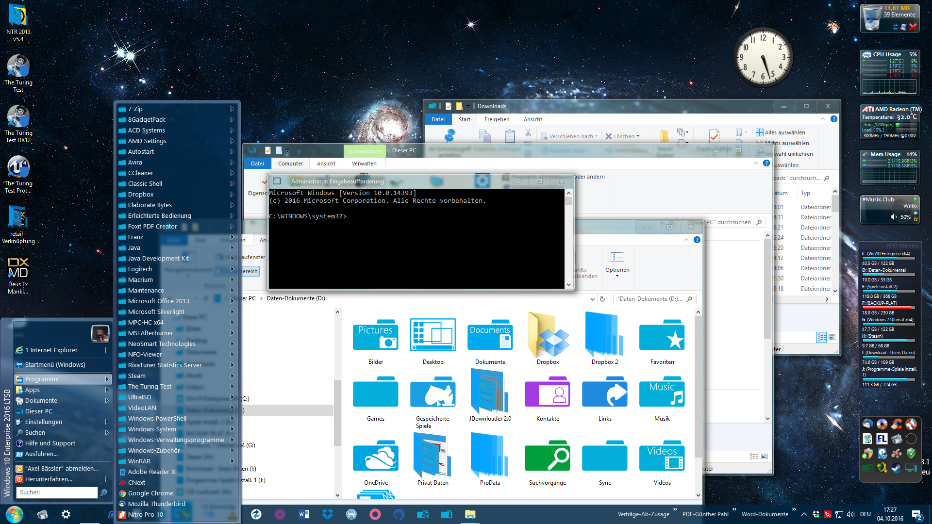Launch CCleaner from the launcher gadget

[x=897, y=424]
